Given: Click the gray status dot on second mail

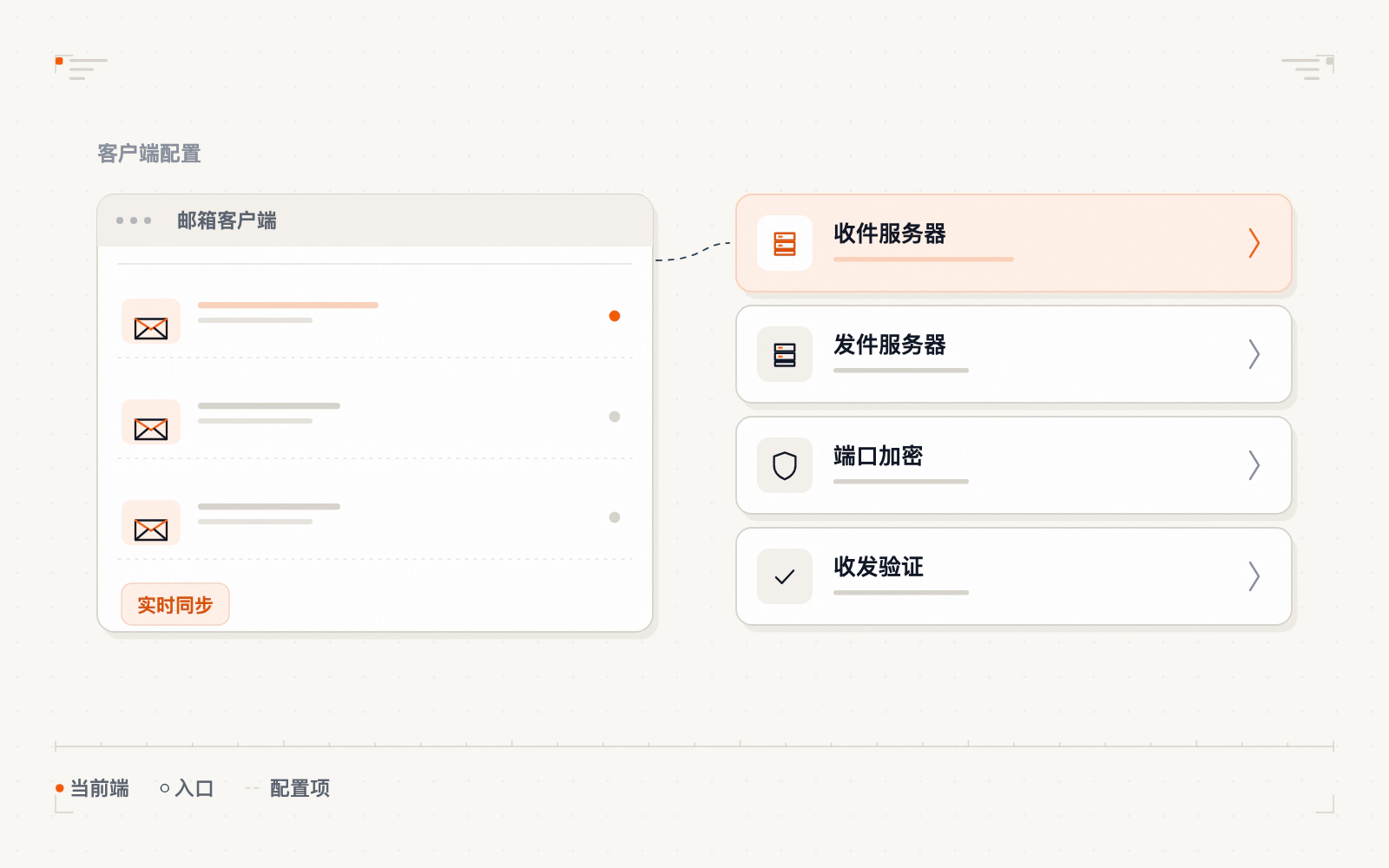Looking at the screenshot, I should pyautogui.click(x=615, y=417).
